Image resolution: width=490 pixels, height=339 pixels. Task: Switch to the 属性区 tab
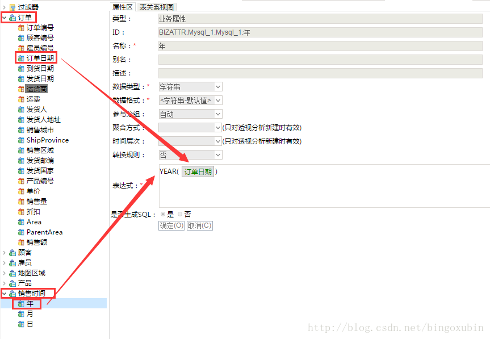pyautogui.click(x=123, y=7)
